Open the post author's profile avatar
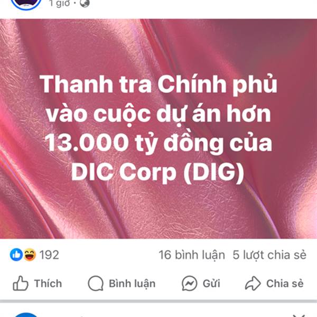The image size is (317, 317). pos(26,3)
